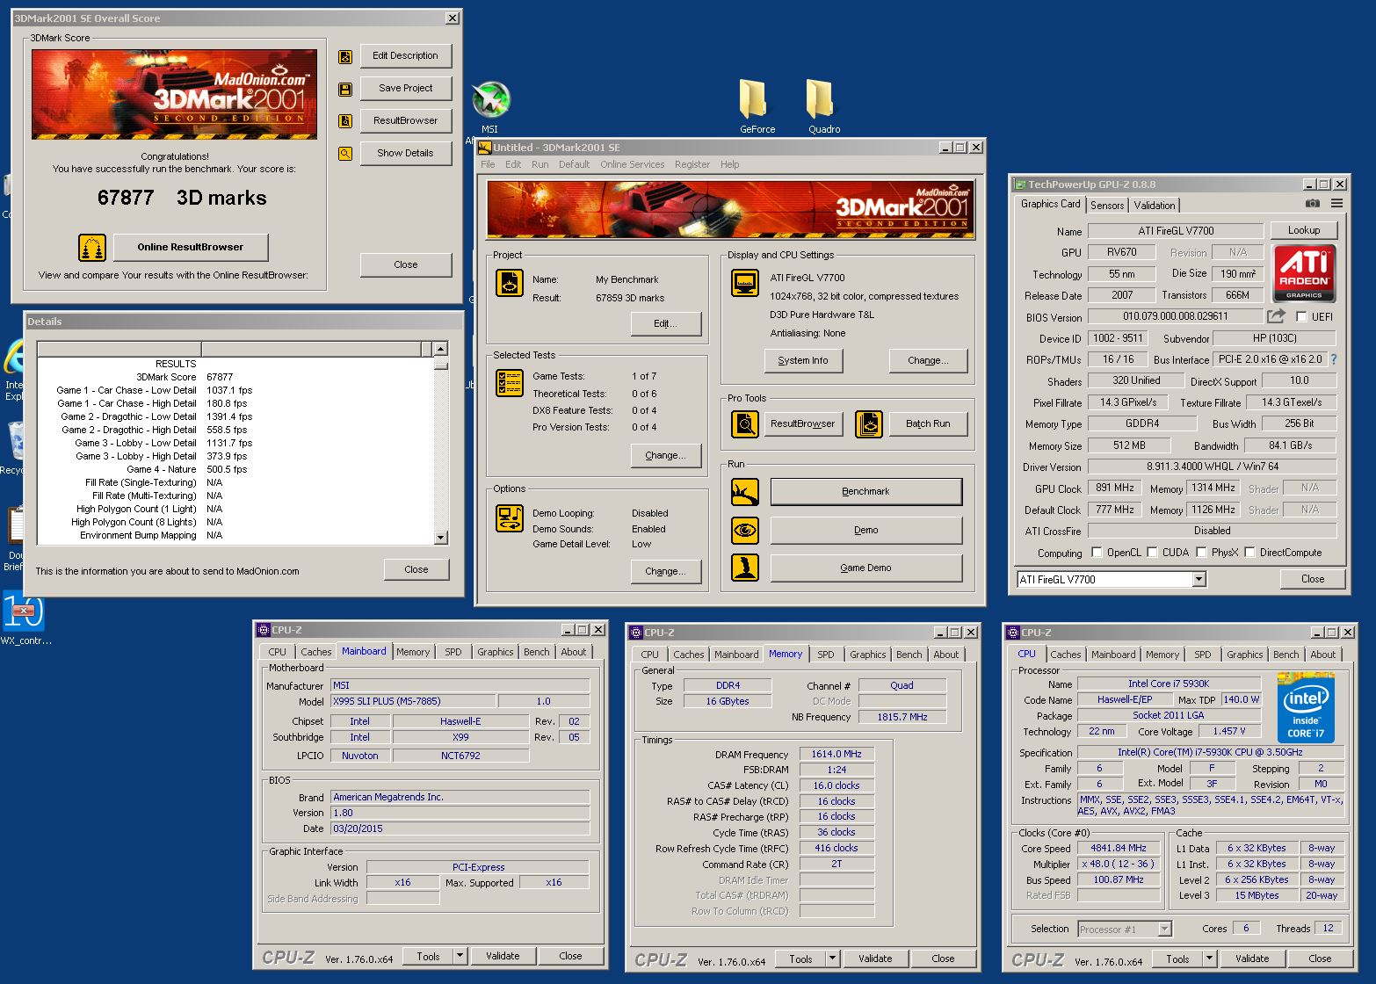Click the ResultBrowser document icon in score window
This screenshot has height=984, width=1376.
pyautogui.click(x=345, y=121)
